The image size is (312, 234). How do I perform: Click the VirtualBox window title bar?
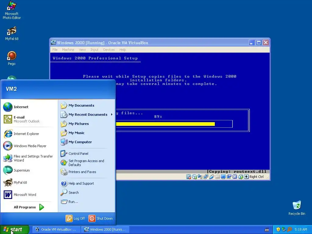coord(148,43)
